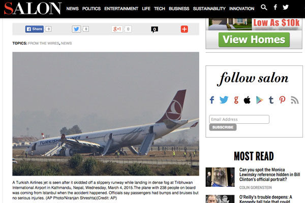Share the article with the Facebook Share button
This screenshot has height=203, width=305.
pos(35,29)
